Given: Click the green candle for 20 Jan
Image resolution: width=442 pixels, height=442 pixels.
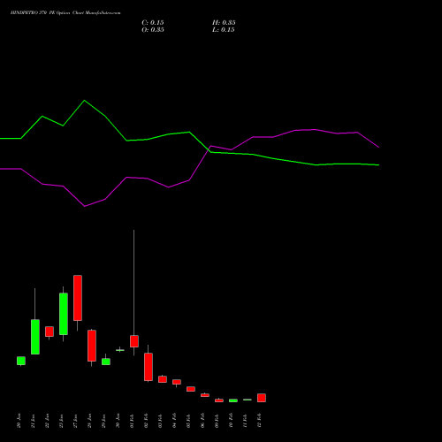Looking at the screenshot, I should 21,361.
